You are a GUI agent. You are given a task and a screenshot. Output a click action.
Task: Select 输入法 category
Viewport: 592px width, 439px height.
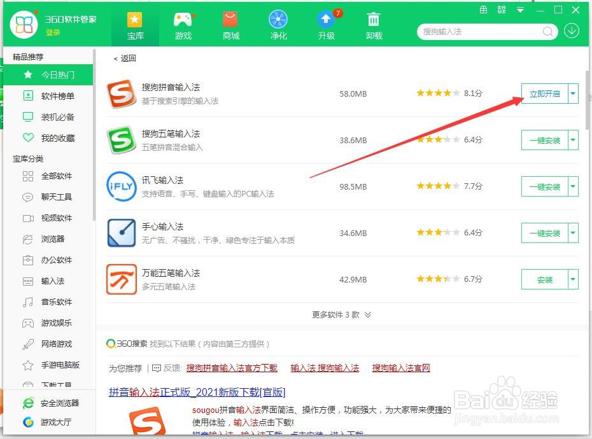pos(48,281)
